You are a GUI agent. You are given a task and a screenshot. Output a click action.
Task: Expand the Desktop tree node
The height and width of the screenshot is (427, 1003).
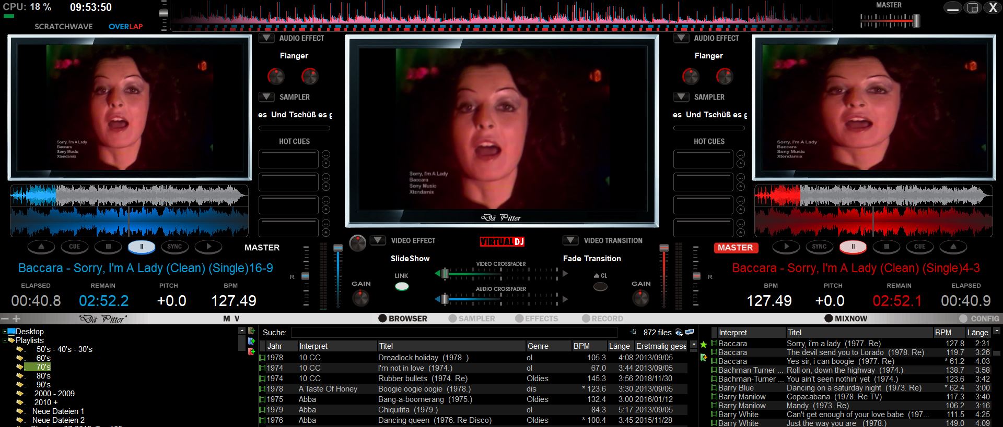coord(5,332)
